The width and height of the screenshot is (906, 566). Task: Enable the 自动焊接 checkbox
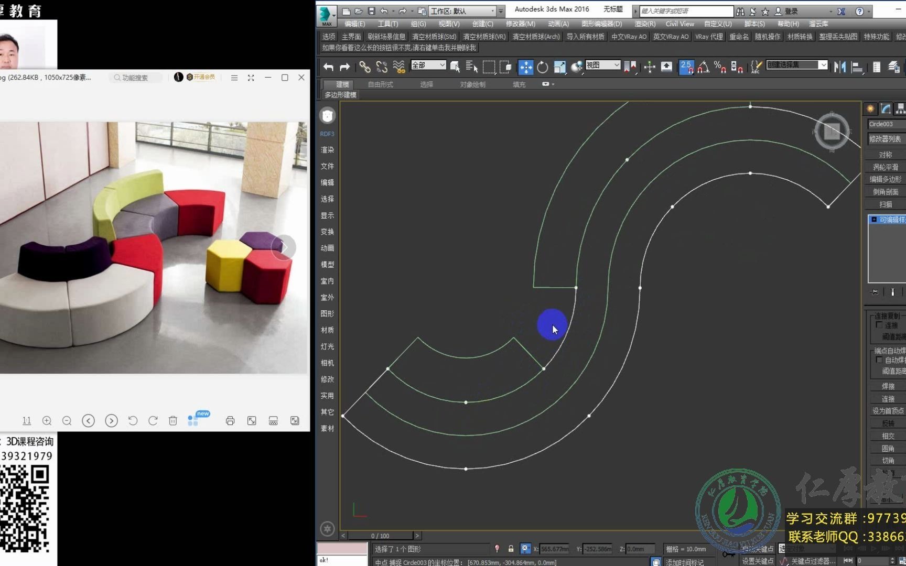[x=879, y=360]
